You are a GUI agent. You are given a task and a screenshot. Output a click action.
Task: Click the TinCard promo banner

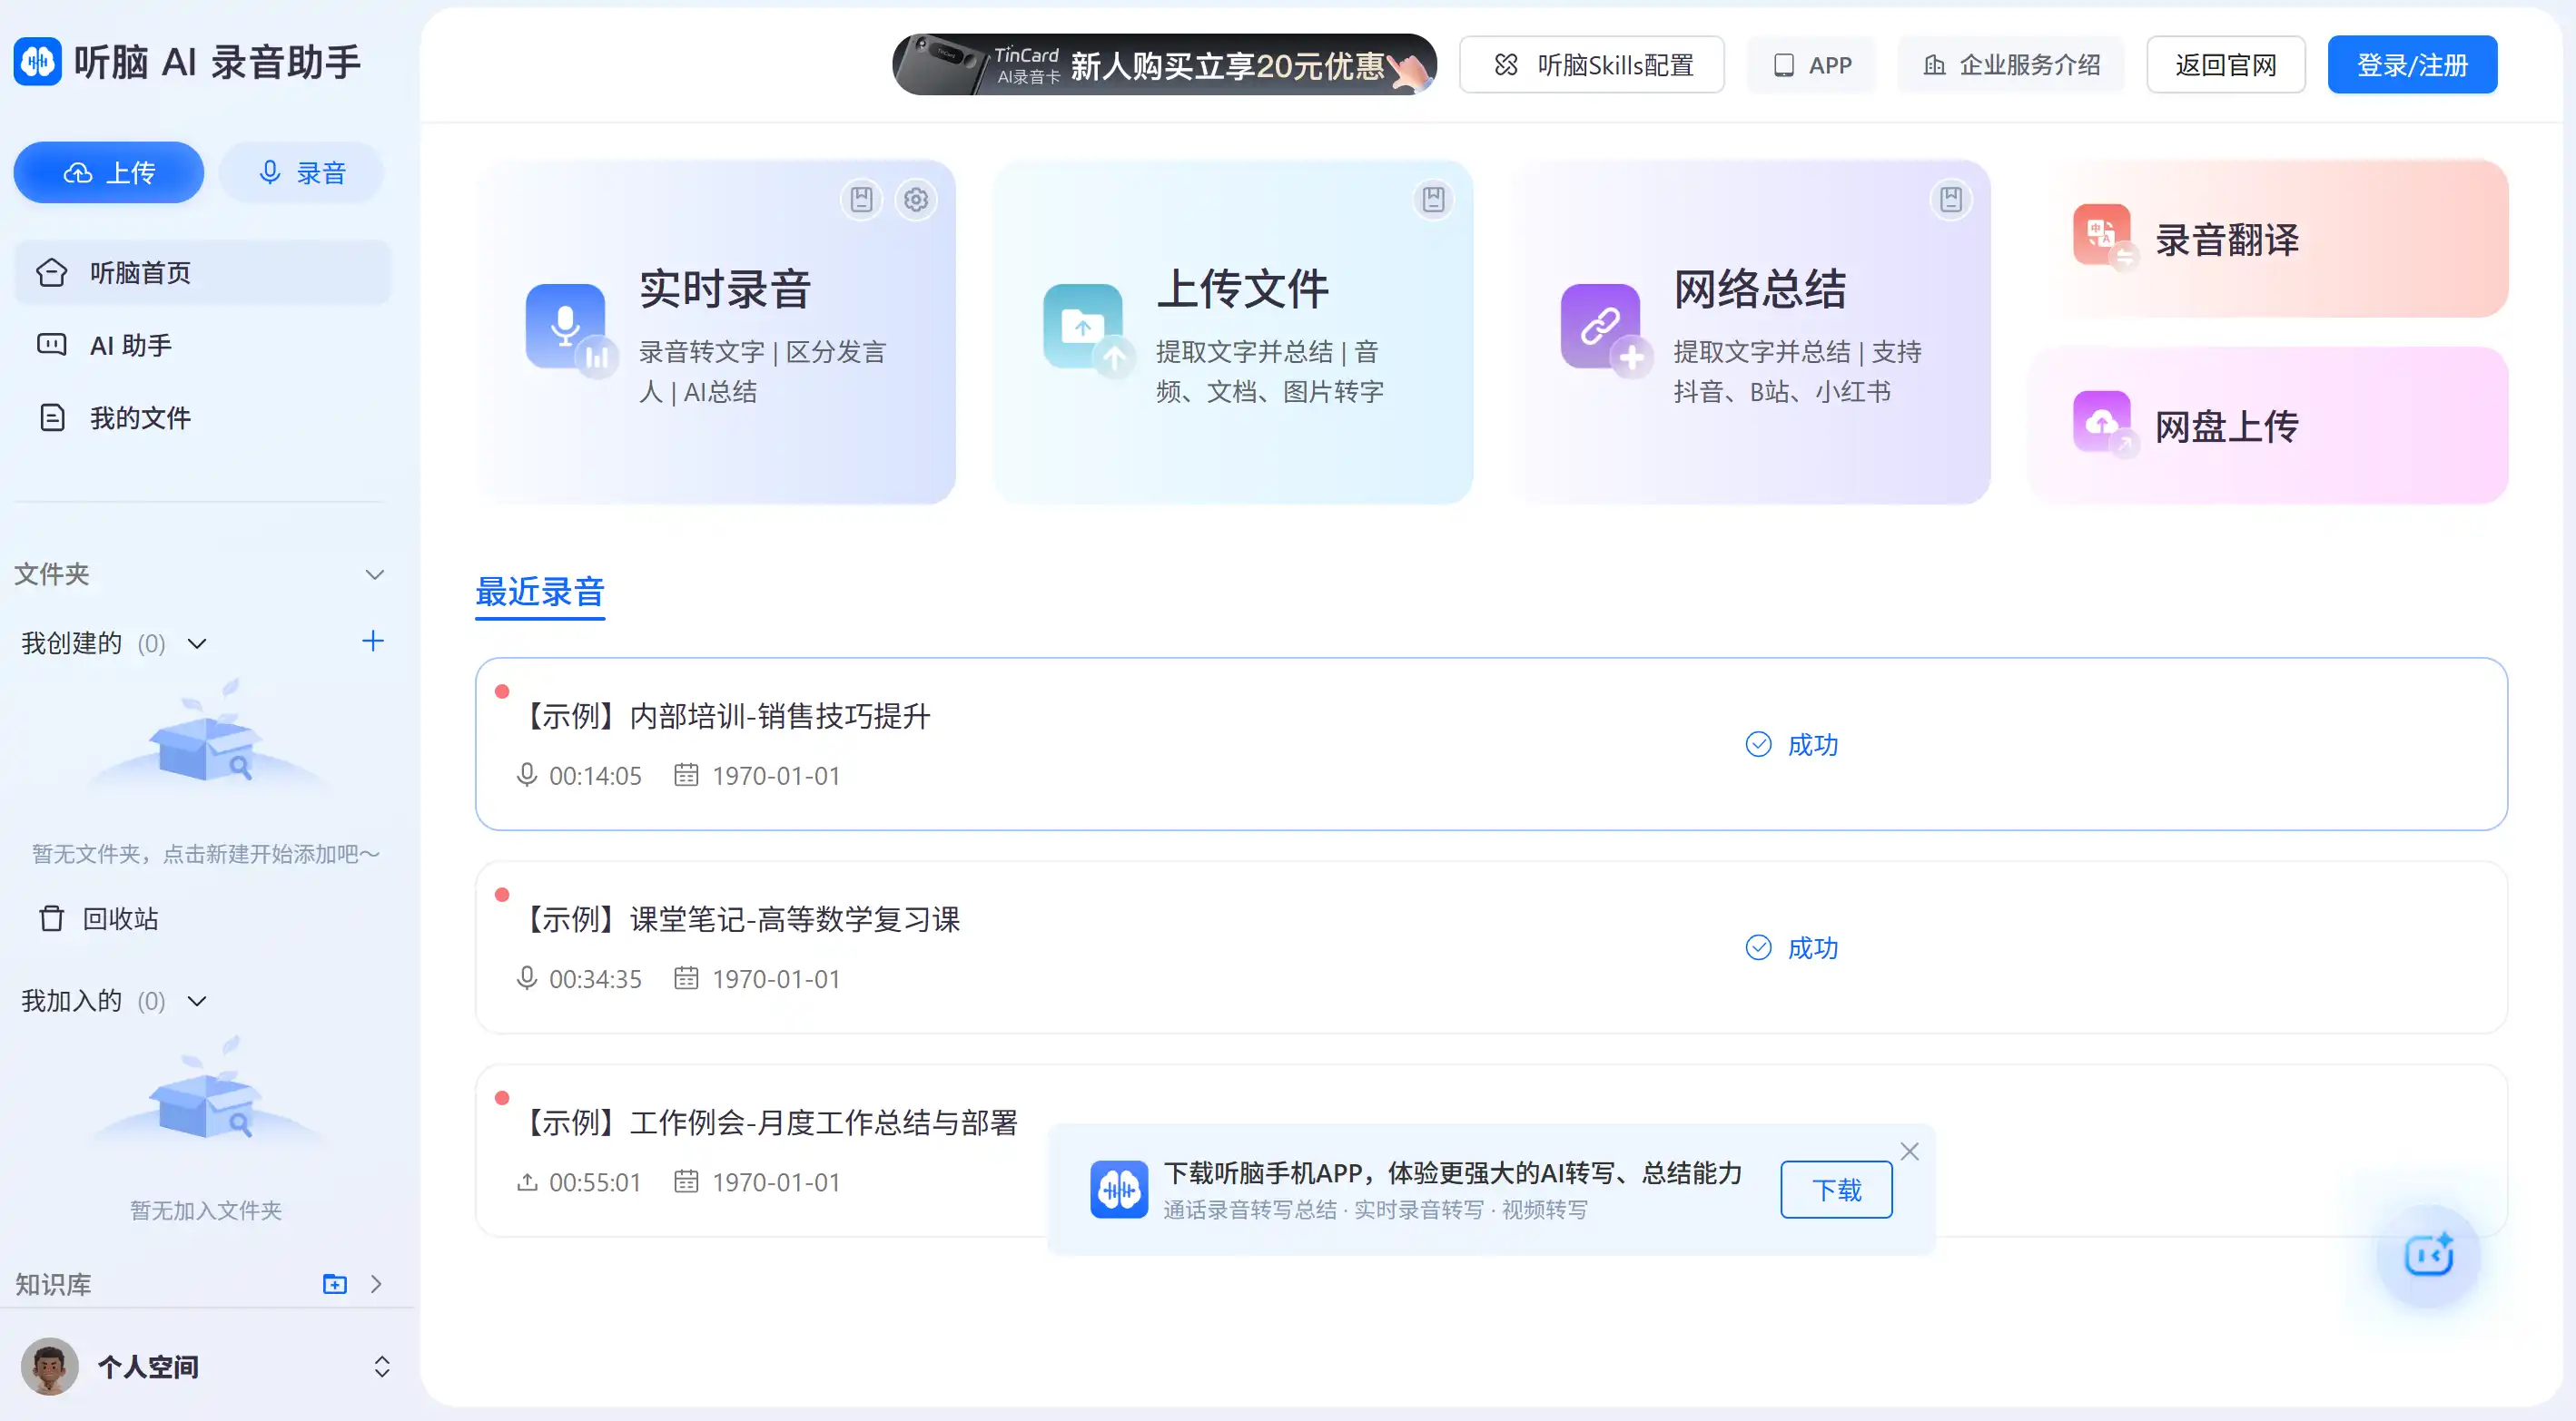point(1164,65)
